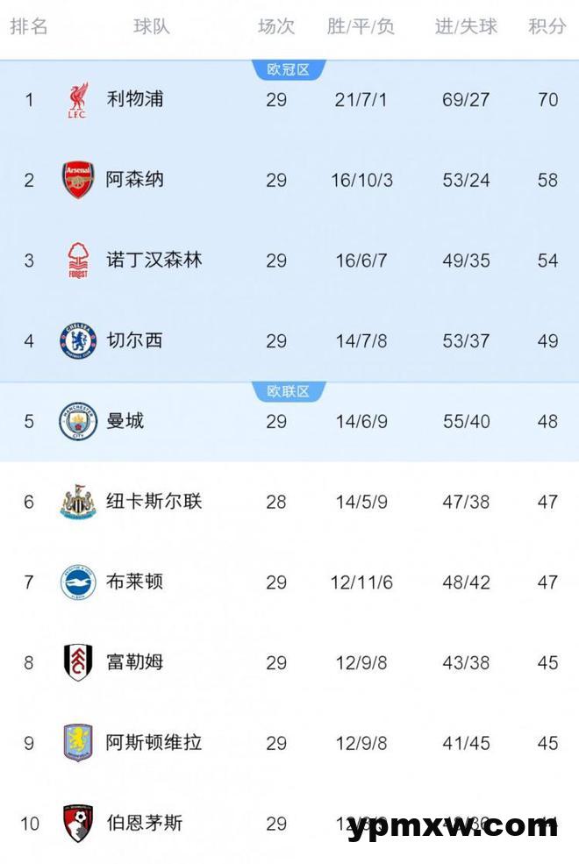Click the Aston Villa crest icon
Screen dimensions: 579x864
click(x=78, y=742)
